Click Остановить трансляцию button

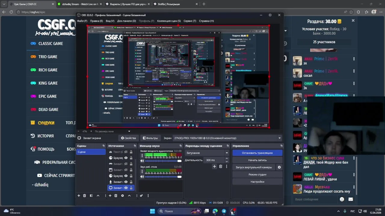point(257,153)
